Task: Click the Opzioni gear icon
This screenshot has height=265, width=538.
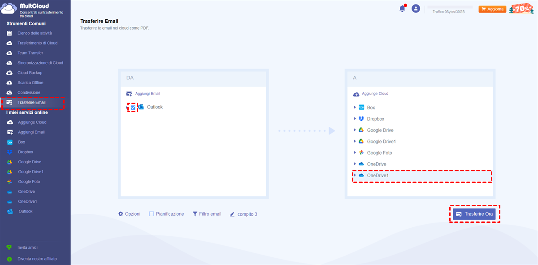Action: (x=121, y=214)
